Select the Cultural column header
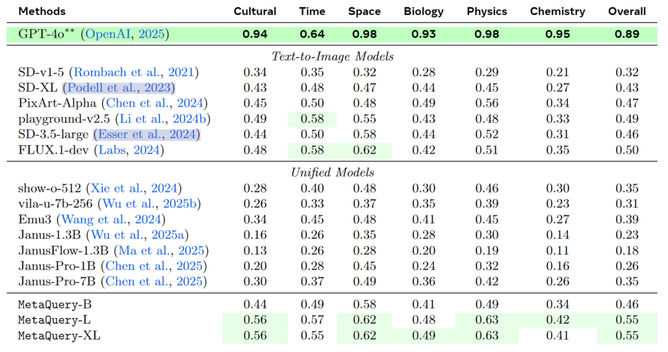The width and height of the screenshot is (668, 352). click(255, 12)
